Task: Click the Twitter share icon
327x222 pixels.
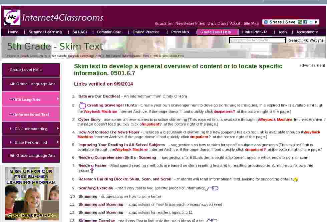Action: tap(311, 22)
